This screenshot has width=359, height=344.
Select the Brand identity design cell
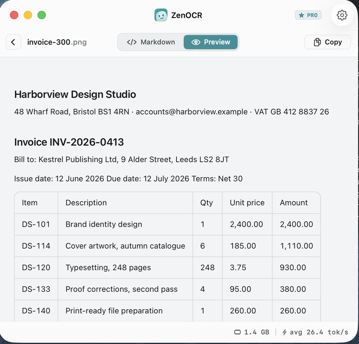coord(125,224)
